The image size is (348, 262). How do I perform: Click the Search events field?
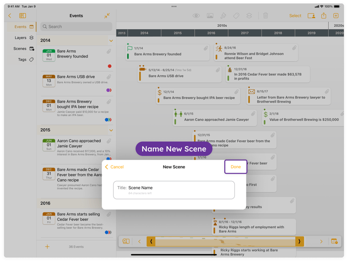pyautogui.click(x=76, y=27)
